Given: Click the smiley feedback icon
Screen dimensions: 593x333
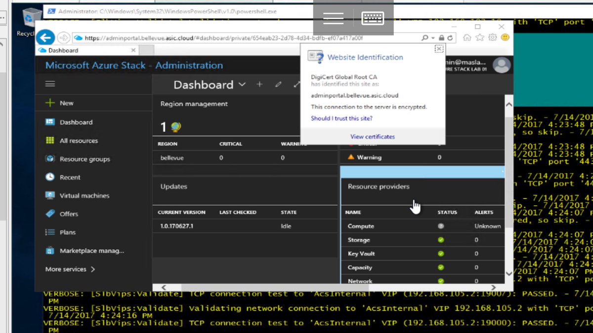Looking at the screenshot, I should [505, 37].
